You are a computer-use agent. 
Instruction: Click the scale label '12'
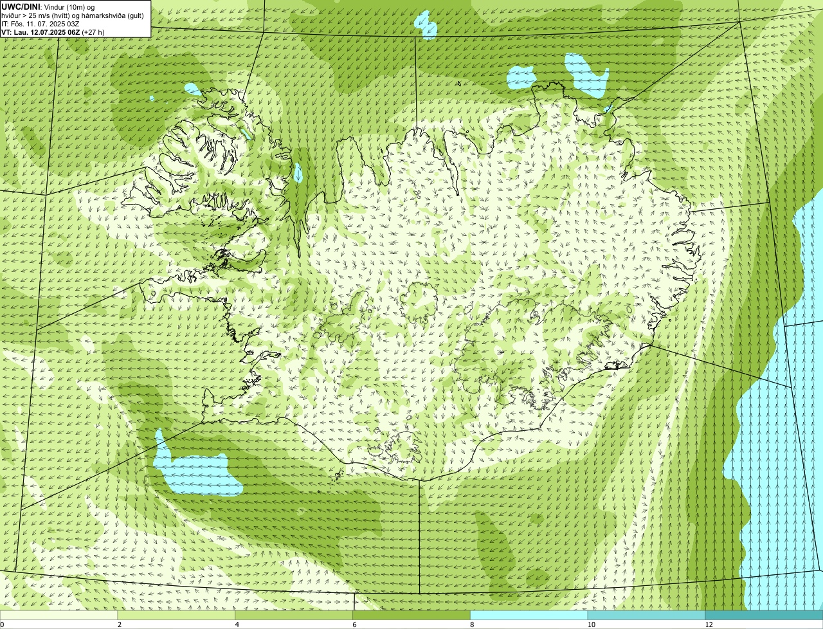pos(709,624)
